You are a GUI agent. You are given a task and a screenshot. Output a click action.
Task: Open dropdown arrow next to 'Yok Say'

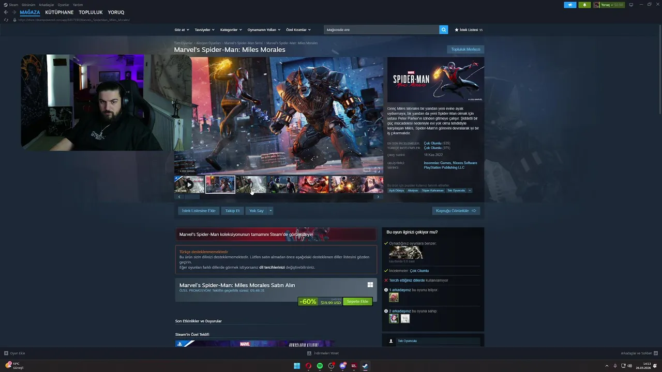[x=270, y=211]
